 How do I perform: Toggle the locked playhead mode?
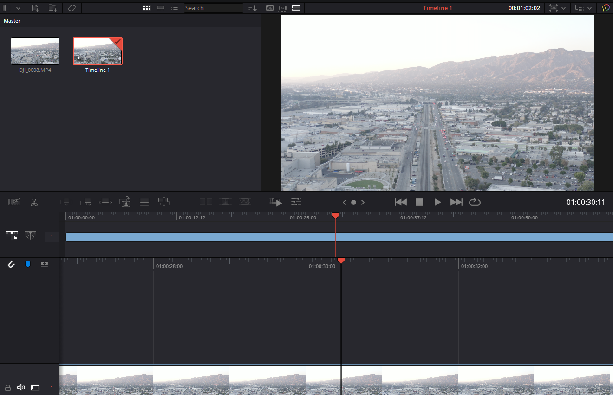[12, 236]
